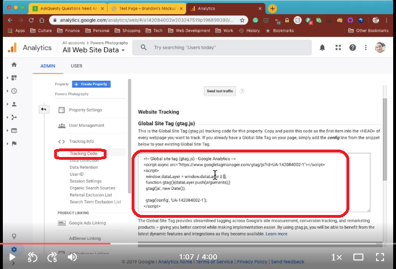Open the Behavior sidebar icon
This screenshot has width=396, height=269.
pos(14,130)
